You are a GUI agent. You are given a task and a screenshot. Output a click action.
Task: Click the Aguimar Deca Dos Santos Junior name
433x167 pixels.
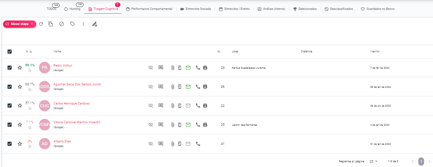point(77,84)
